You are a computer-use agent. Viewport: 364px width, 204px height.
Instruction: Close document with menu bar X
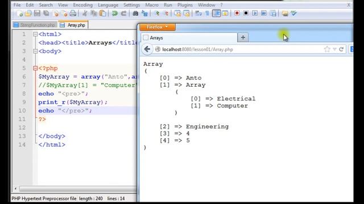(x=349, y=5)
